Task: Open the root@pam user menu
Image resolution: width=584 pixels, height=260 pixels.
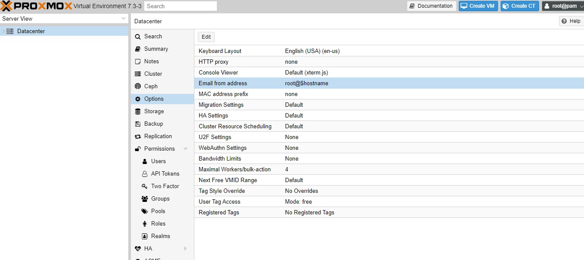Action: (x=562, y=6)
